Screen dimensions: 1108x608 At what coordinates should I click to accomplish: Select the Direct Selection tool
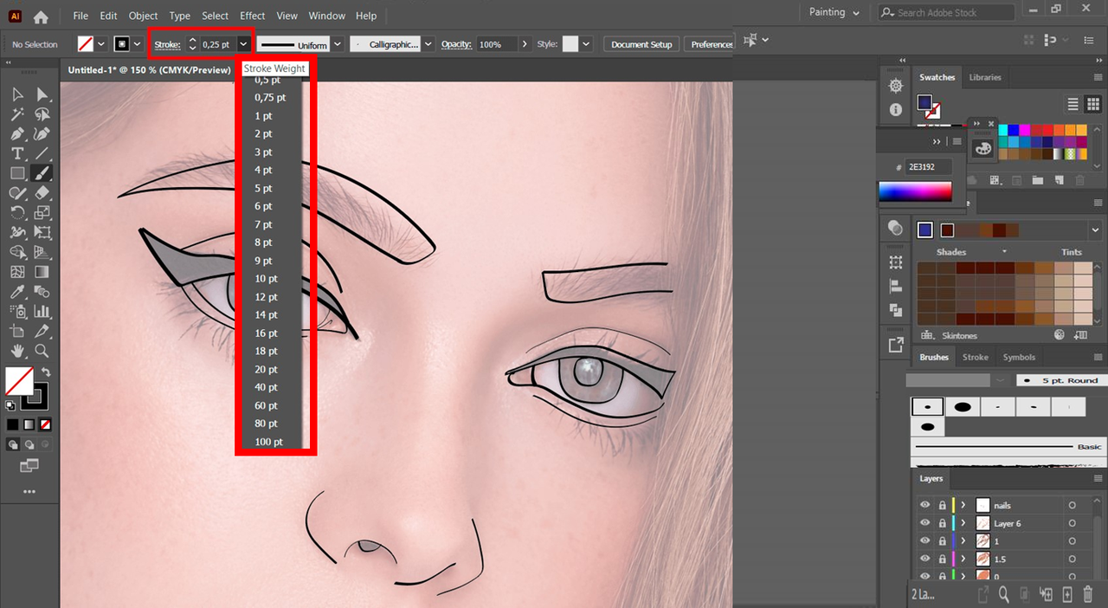pyautogui.click(x=42, y=94)
